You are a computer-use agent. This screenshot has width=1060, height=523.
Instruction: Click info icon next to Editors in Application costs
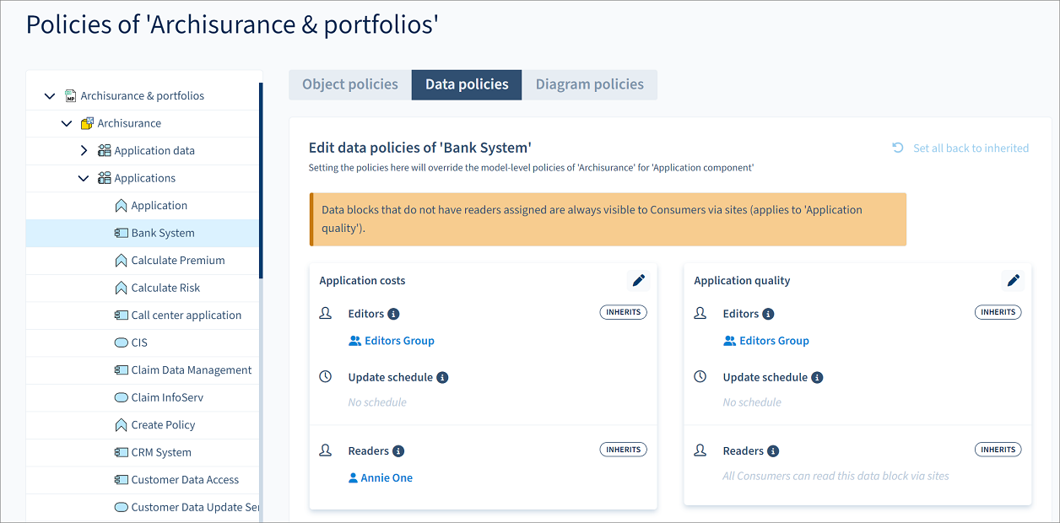point(393,314)
